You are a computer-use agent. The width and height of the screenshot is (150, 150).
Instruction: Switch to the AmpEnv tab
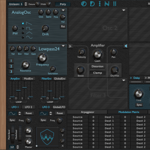click(x=15, y=79)
